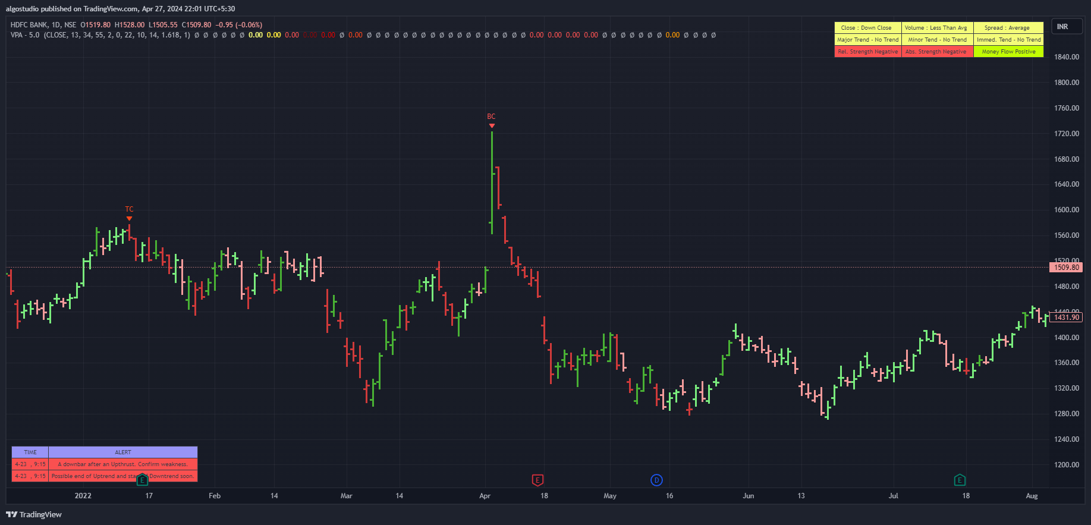1091x525 pixels.
Task: Click the 'Mar' label on time axis
Action: [347, 496]
